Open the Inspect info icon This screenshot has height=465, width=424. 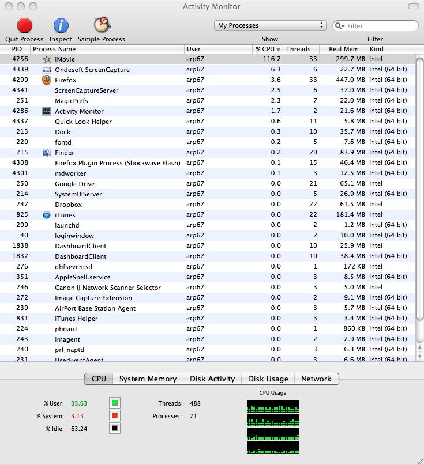[61, 25]
